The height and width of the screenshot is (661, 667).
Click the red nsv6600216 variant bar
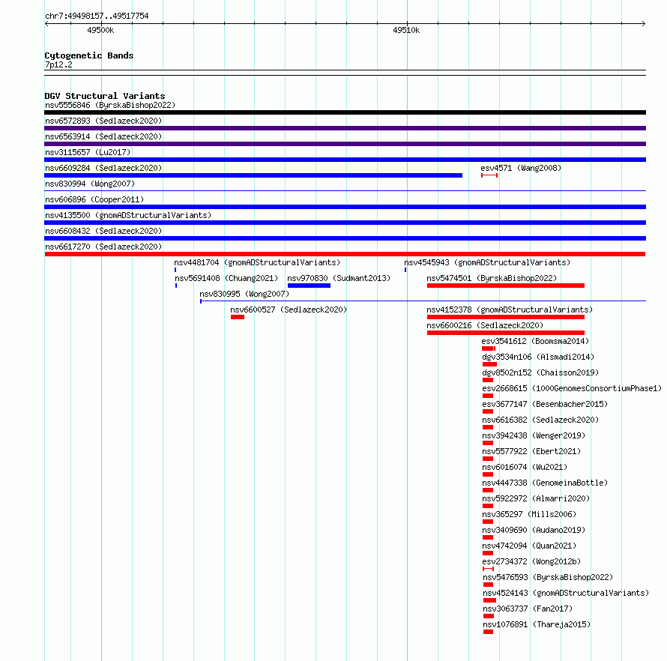pyautogui.click(x=506, y=333)
